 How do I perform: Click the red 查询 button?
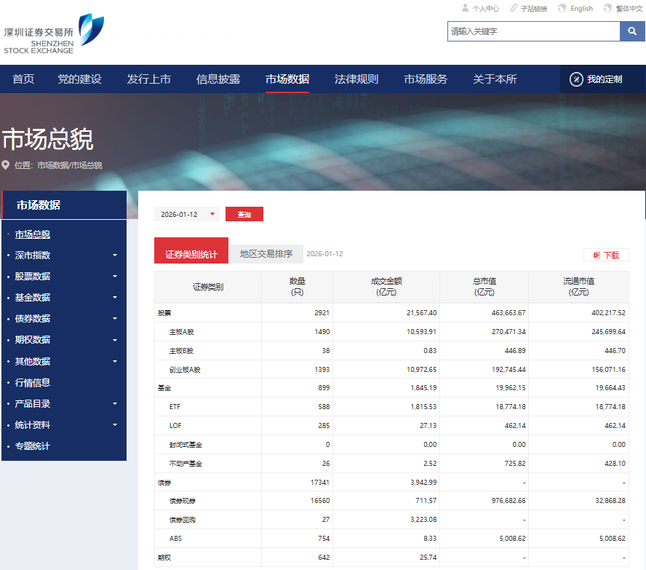244,214
